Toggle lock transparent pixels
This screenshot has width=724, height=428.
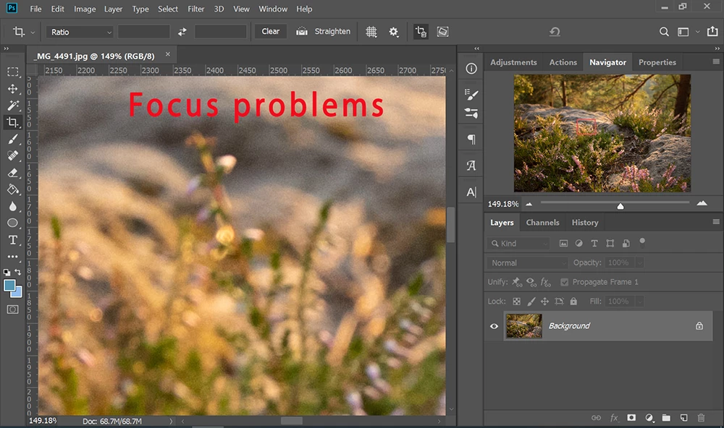coord(517,301)
